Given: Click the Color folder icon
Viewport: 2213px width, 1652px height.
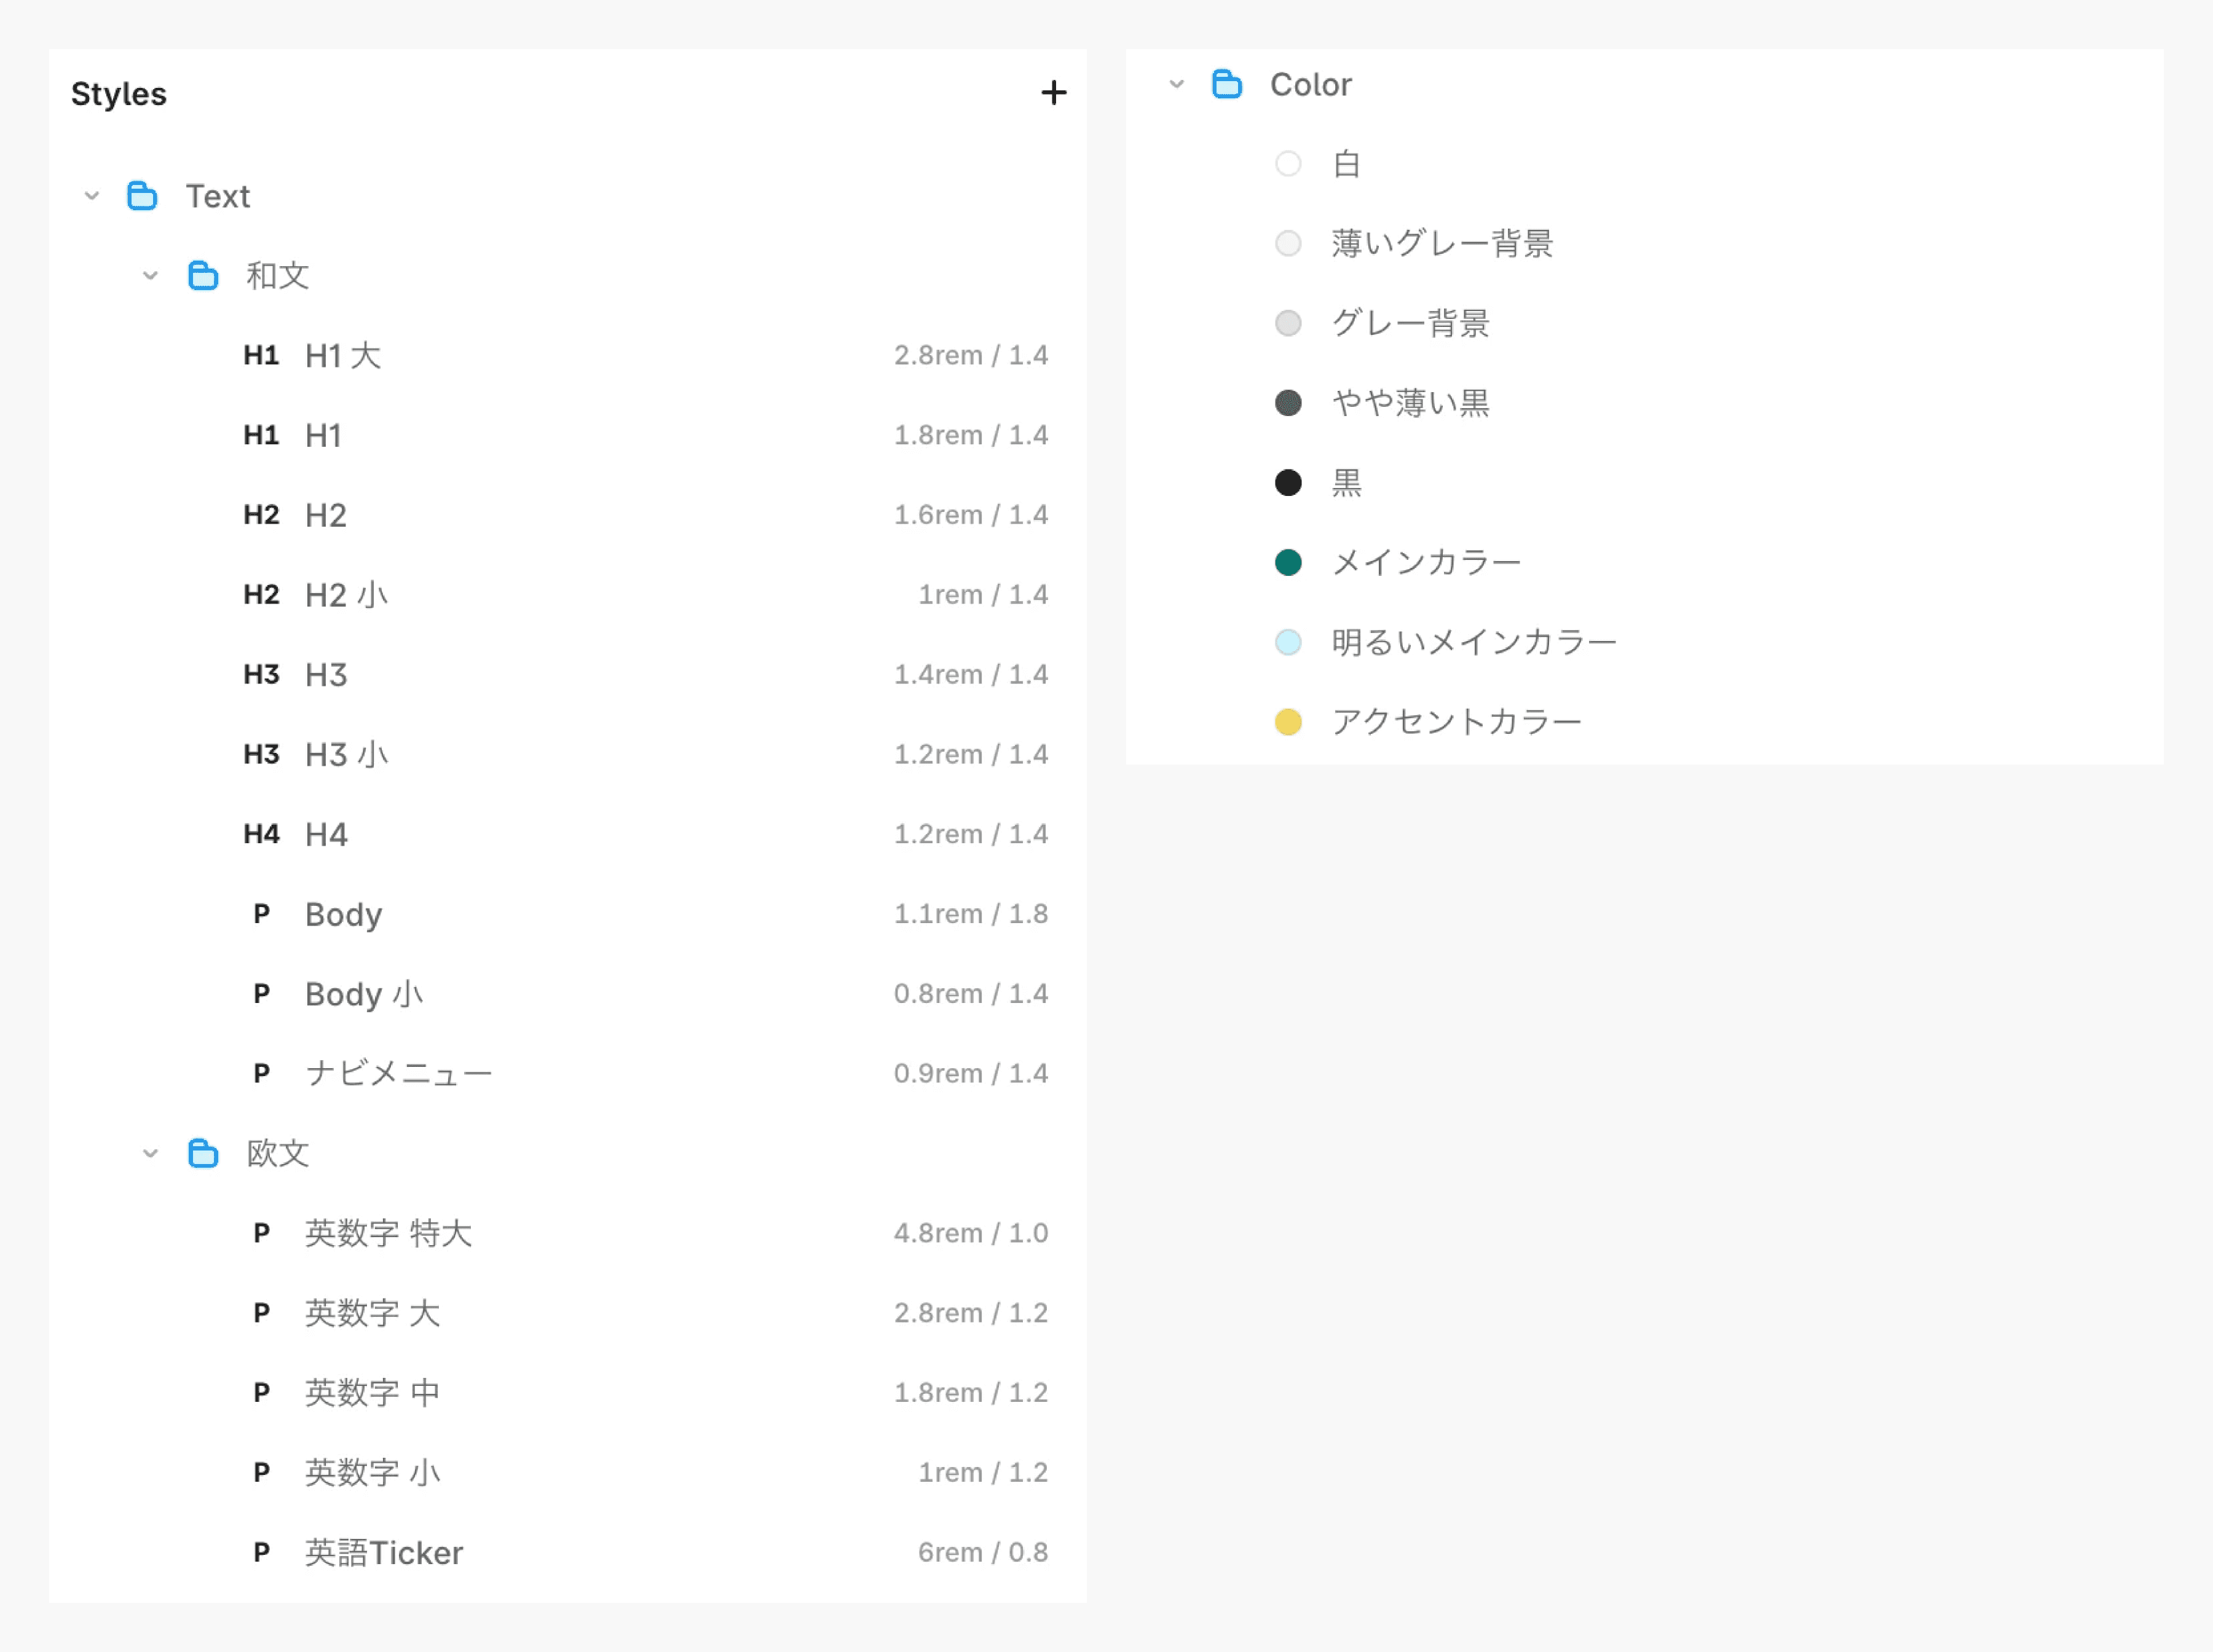Looking at the screenshot, I should (1227, 84).
